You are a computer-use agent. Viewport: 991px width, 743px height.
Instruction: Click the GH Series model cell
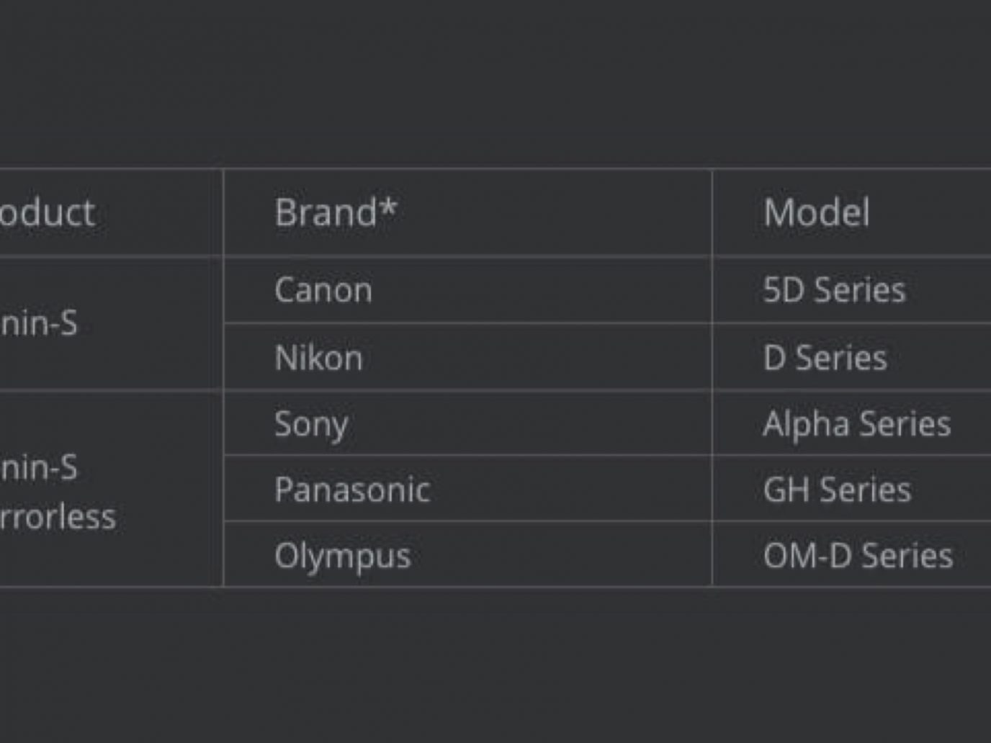(837, 490)
